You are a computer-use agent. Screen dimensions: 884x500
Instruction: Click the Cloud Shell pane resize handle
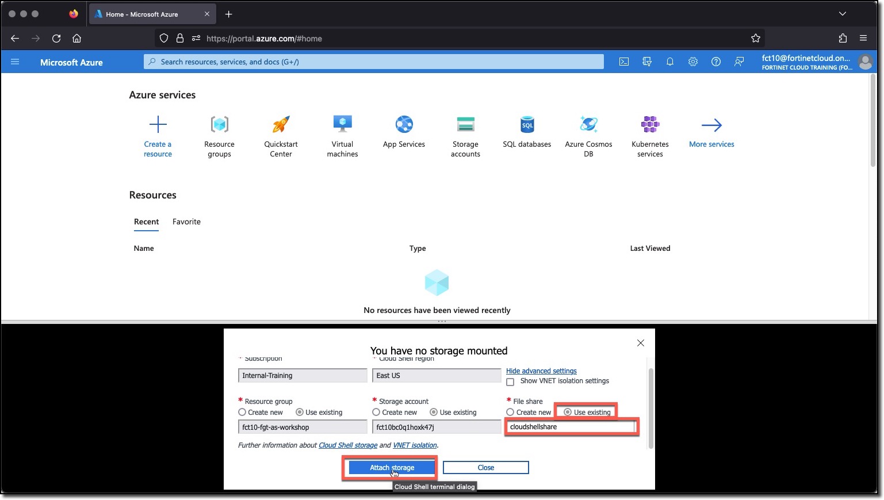442,322
